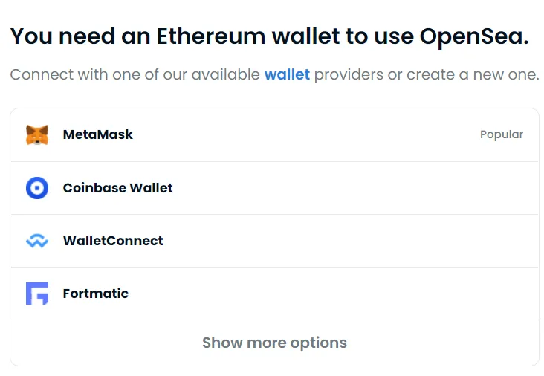Open the blue 'wallet' hyperlink
The width and height of the screenshot is (544, 376).
tap(287, 75)
